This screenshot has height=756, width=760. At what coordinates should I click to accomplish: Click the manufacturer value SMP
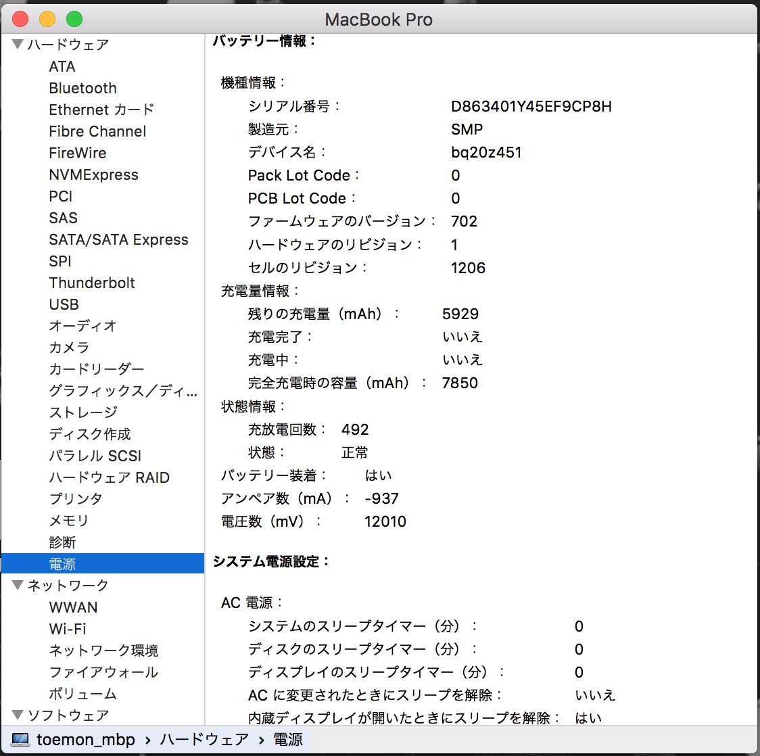[467, 129]
